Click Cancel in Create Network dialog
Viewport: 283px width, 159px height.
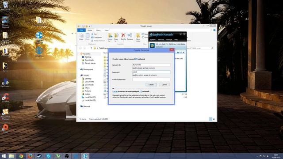pos(164,84)
